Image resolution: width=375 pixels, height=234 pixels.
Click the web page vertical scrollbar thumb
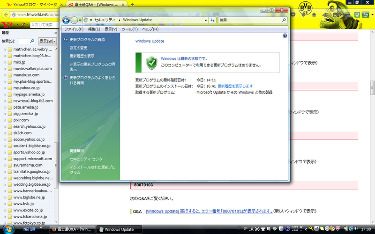point(372,88)
